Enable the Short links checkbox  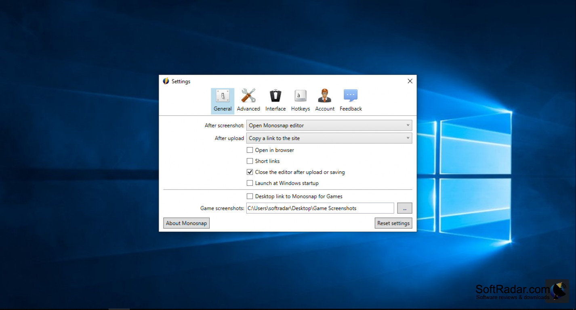pos(250,161)
